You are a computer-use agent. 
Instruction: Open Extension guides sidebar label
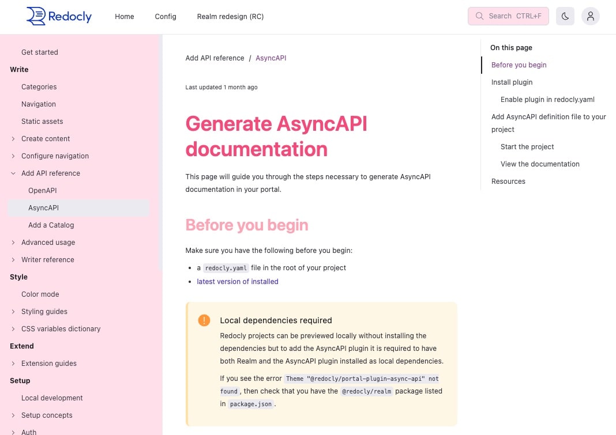click(x=48, y=363)
